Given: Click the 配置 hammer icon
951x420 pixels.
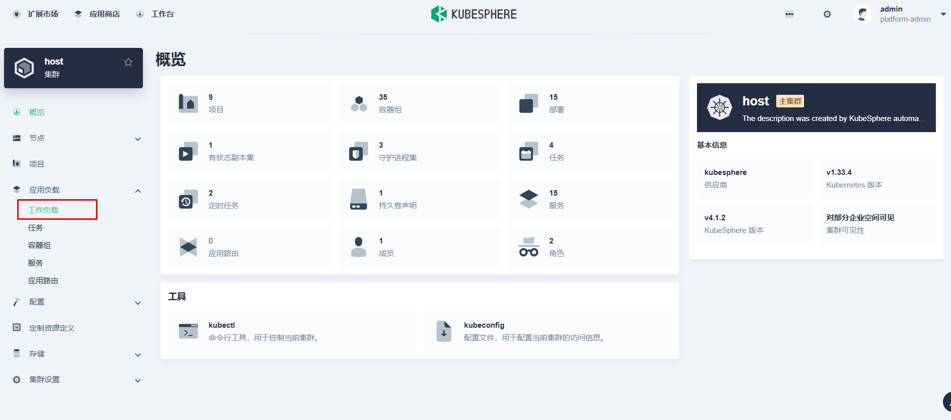Looking at the screenshot, I should pos(17,302).
